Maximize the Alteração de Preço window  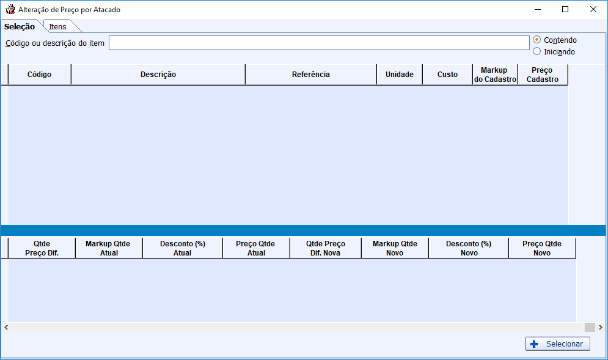[x=565, y=9]
